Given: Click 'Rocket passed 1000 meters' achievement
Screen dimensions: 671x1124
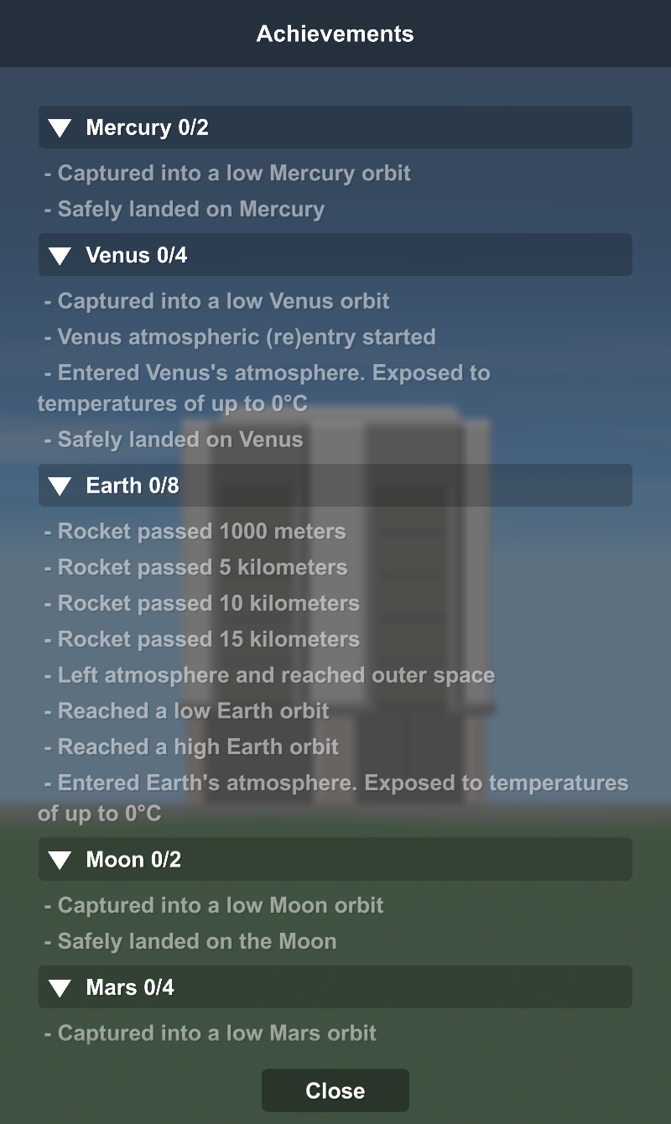Looking at the screenshot, I should coord(201,531).
